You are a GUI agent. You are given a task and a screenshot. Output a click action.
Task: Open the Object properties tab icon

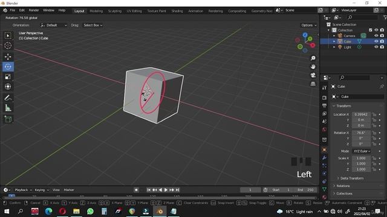(x=324, y=149)
